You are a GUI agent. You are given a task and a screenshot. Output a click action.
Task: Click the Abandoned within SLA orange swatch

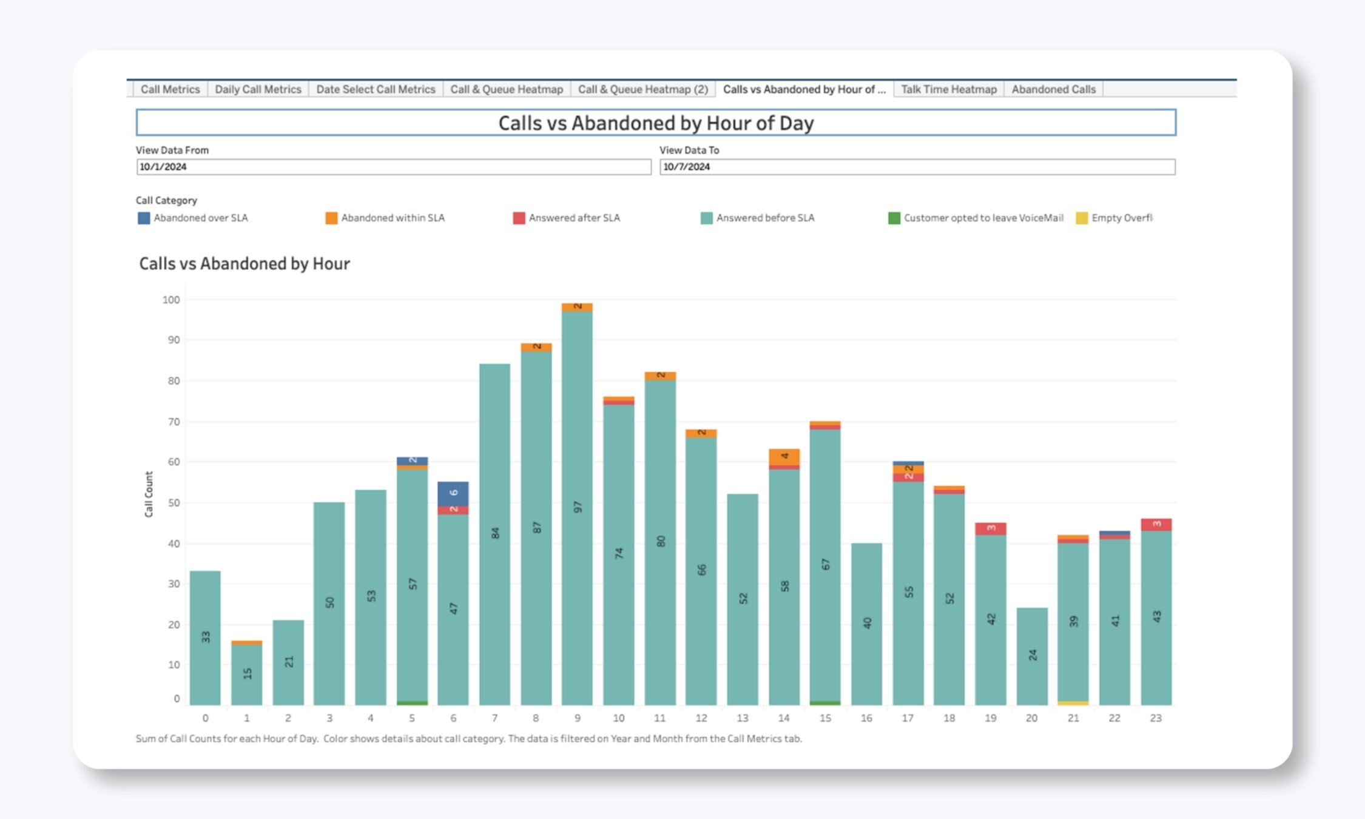click(331, 218)
